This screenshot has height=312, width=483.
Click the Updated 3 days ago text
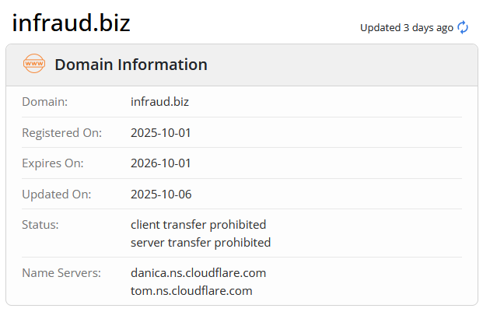click(406, 28)
